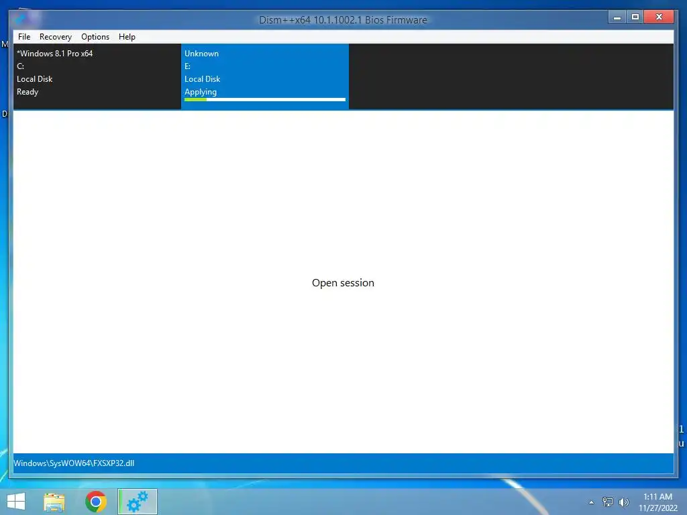Close the Dism++ window
Viewport: 687px width, 515px height.
(x=659, y=17)
